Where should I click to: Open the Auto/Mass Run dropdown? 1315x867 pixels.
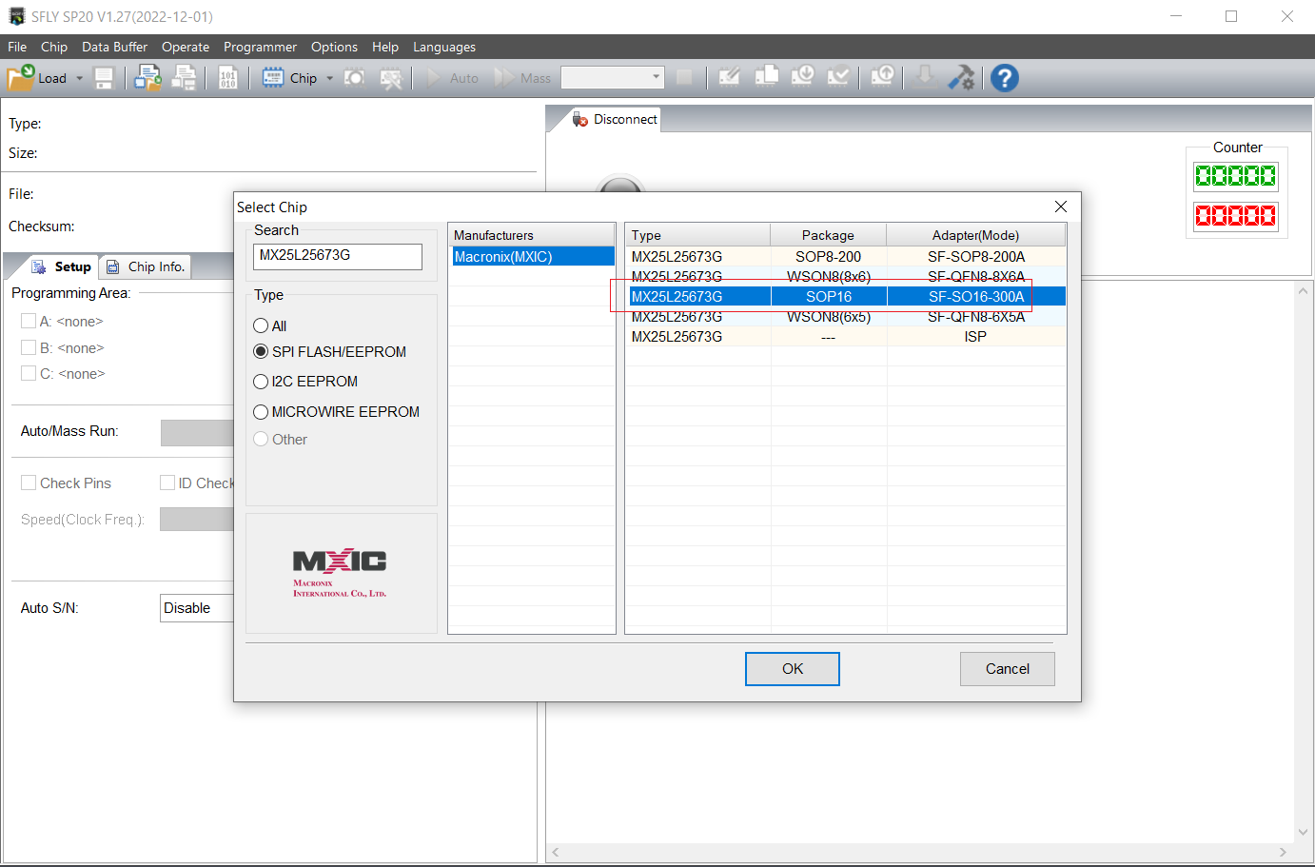click(197, 432)
